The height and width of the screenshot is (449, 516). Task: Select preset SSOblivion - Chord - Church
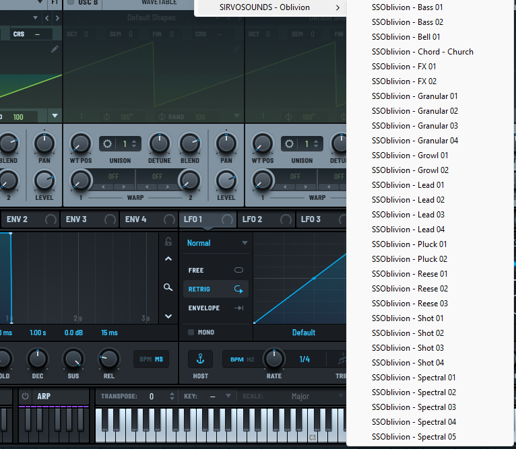pyautogui.click(x=422, y=52)
